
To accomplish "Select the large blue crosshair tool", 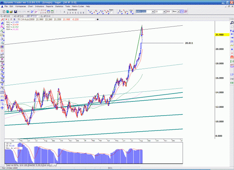I will tap(2, 108).
